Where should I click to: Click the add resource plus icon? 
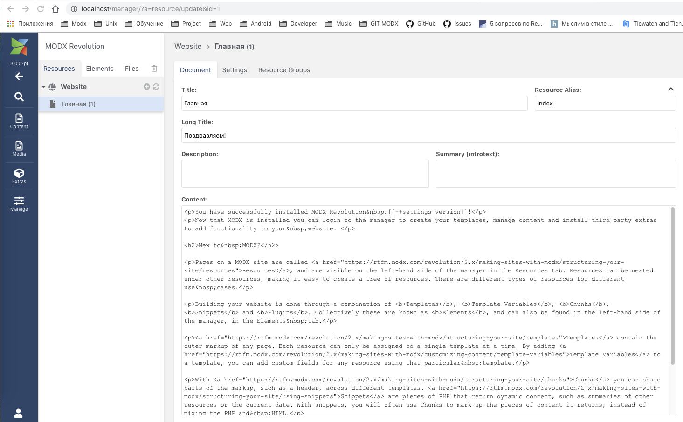(x=147, y=87)
